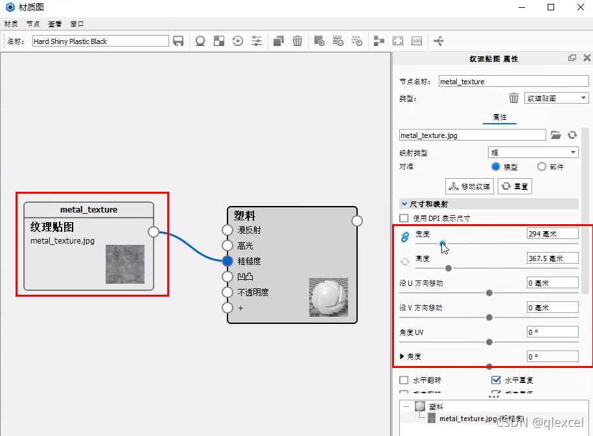593x436 pixels.
Task: Click the checkerboard preview color icon
Action: coord(219,41)
